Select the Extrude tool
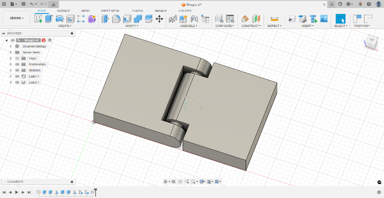 pos(49,19)
